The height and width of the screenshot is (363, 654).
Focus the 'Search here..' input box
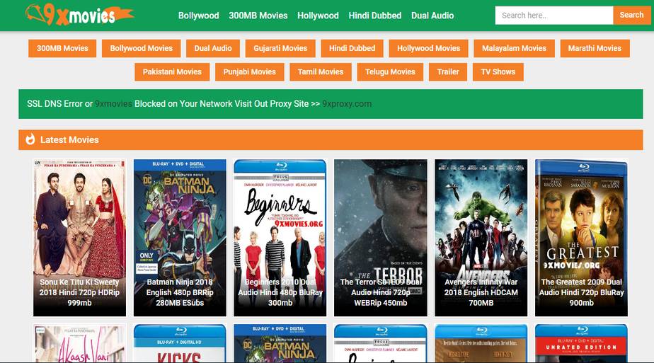point(554,16)
